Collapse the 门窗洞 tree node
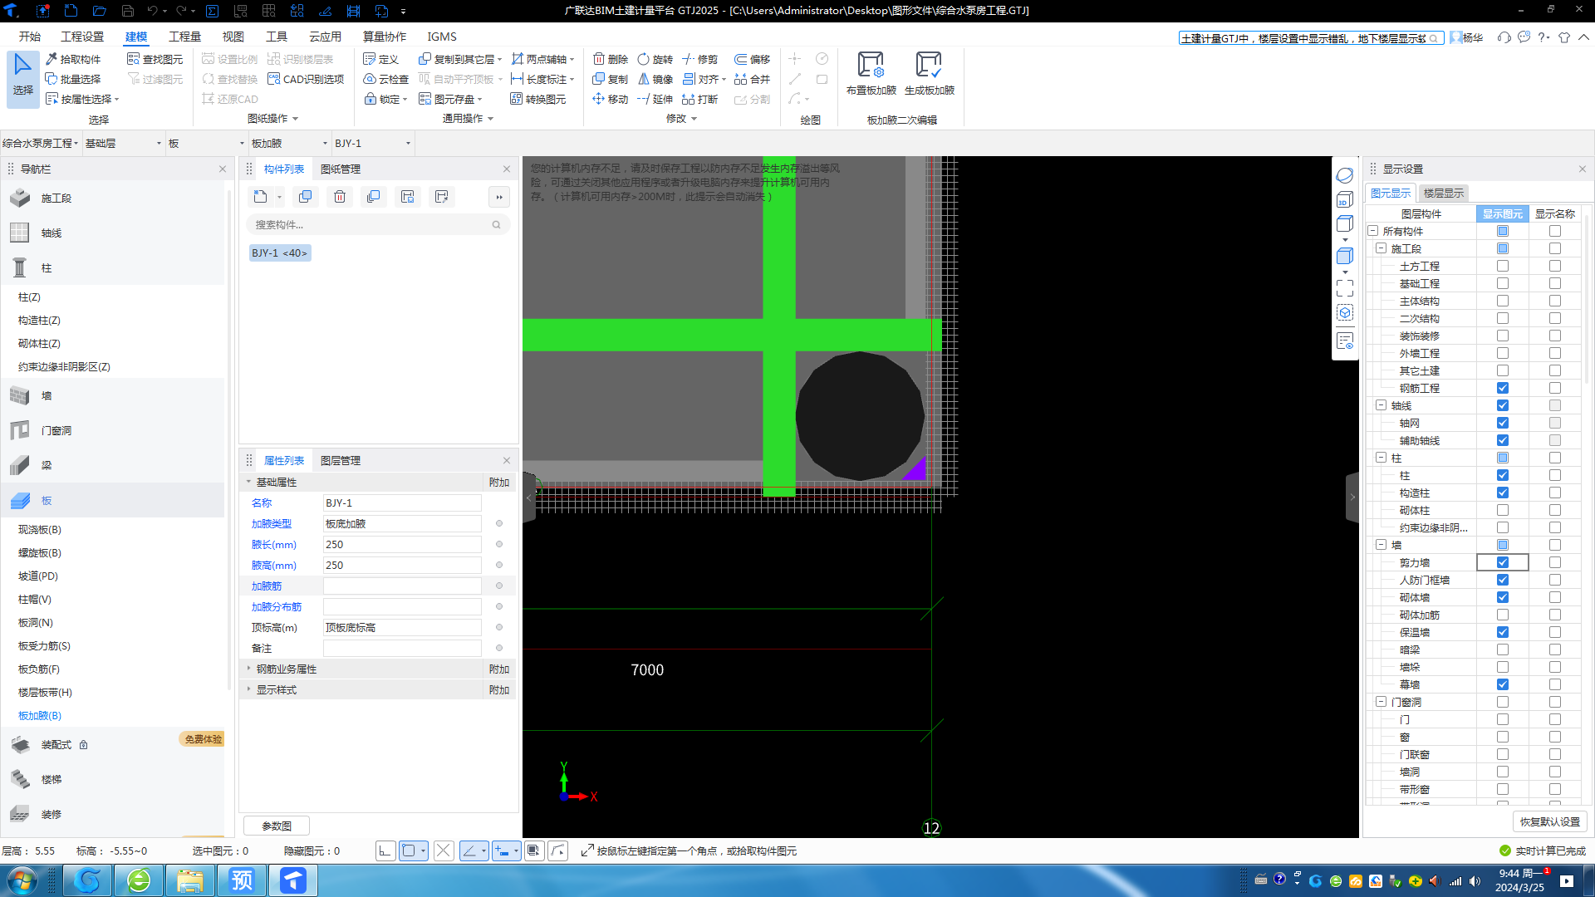Screen dimensions: 1595x897 click(x=1381, y=702)
